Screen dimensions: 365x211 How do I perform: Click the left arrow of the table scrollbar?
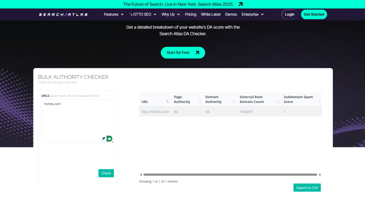[140, 174]
